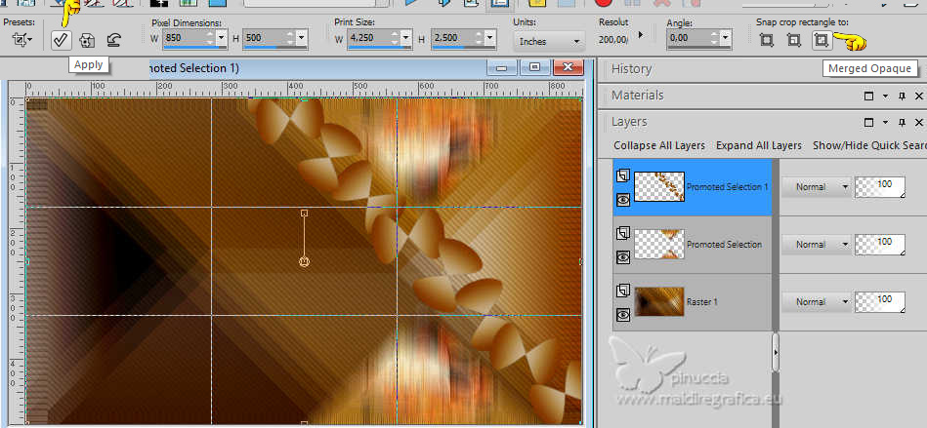The height and width of the screenshot is (428, 927).
Task: Click the Clear crop rectangle icon
Action: click(114, 41)
